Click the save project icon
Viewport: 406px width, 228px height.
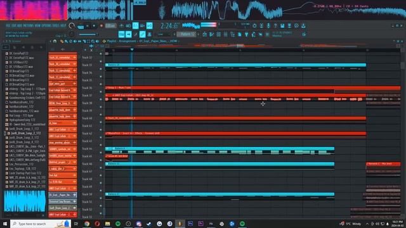tap(282, 26)
